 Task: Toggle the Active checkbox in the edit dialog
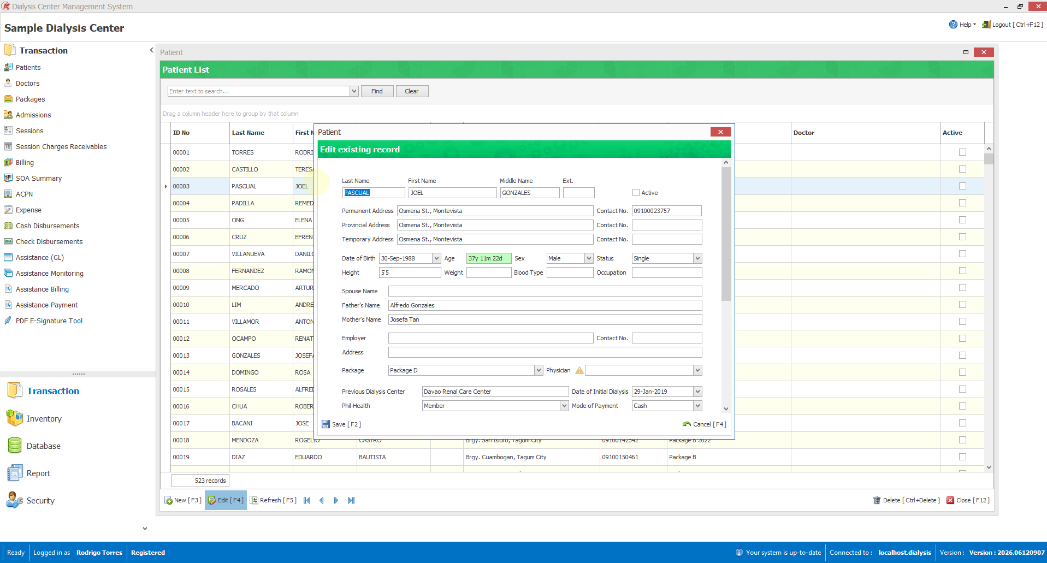pos(636,193)
